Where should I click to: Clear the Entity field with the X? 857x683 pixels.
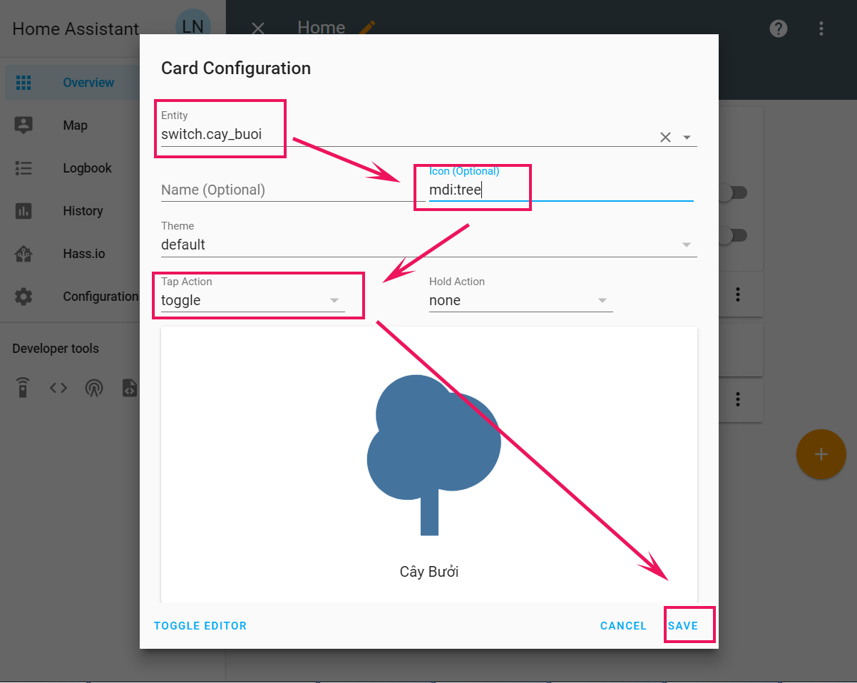665,138
